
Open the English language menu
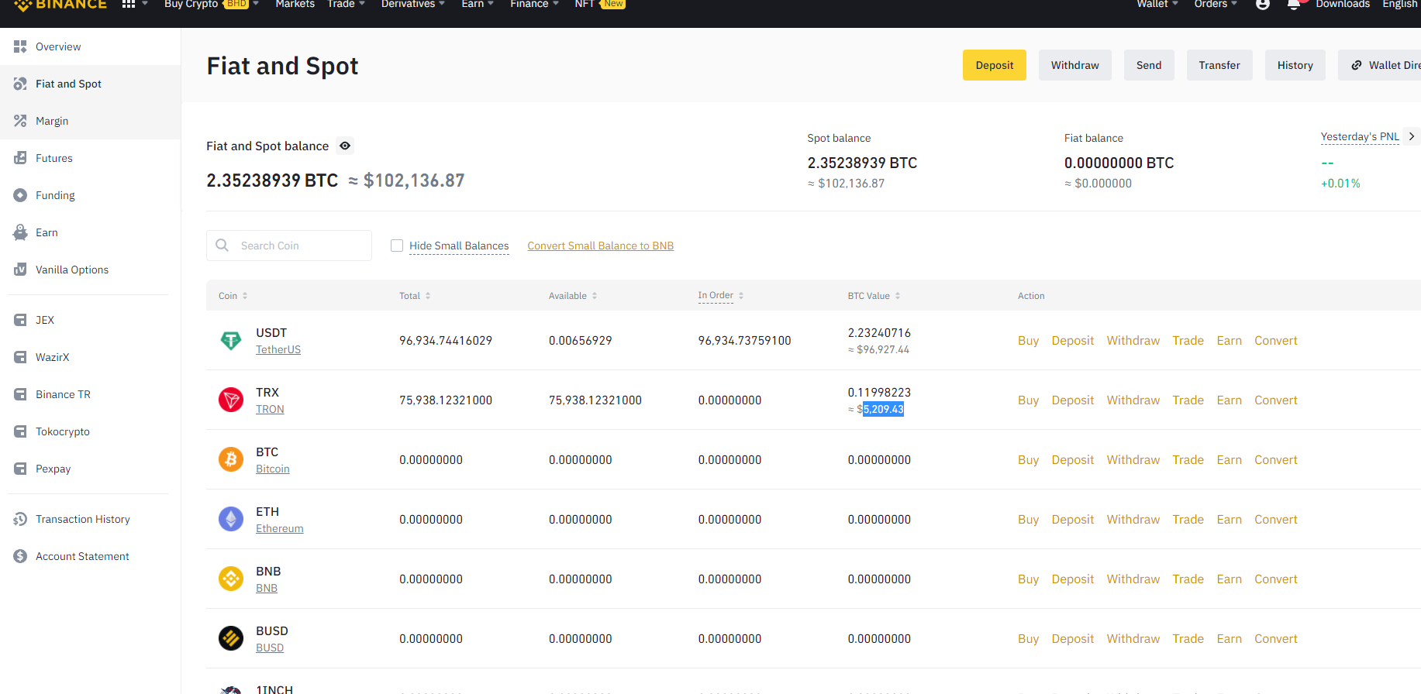[x=1400, y=4]
